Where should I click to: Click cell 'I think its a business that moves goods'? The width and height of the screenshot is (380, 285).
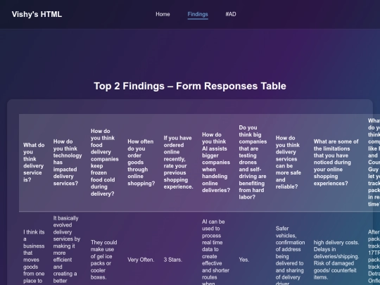click(x=34, y=256)
